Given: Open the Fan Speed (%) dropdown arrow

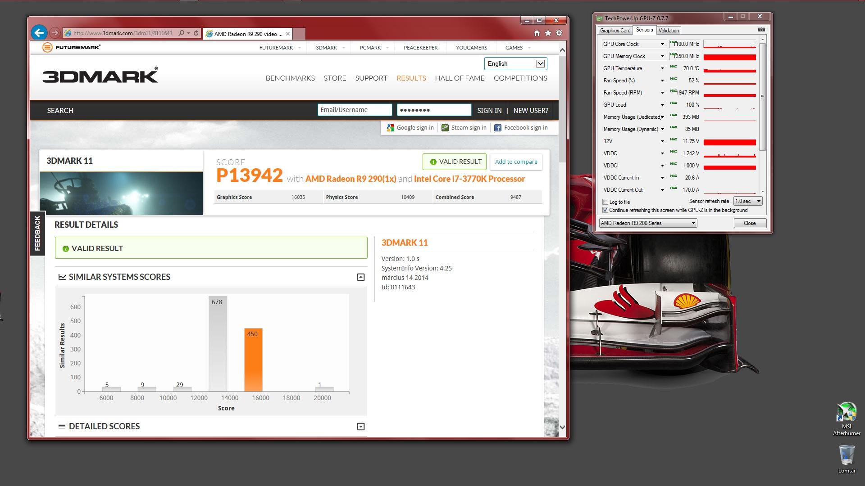Looking at the screenshot, I should tap(662, 81).
